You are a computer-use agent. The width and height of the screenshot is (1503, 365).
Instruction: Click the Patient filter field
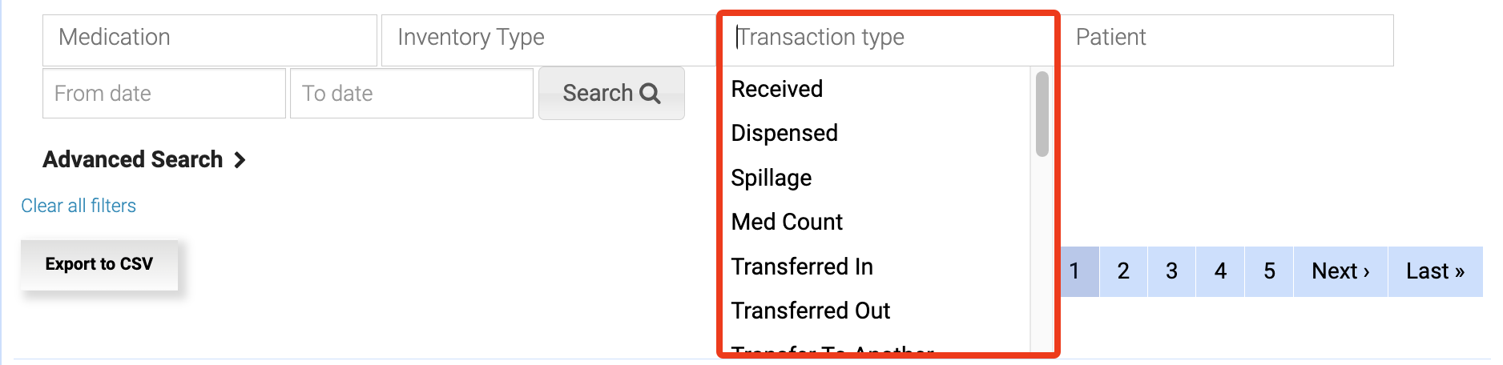click(1226, 38)
